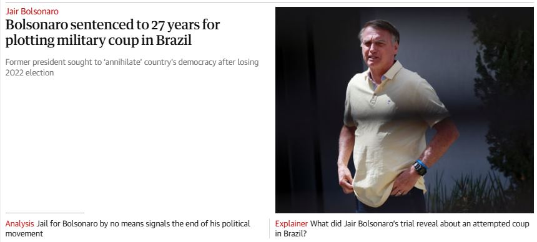Click the wristwatch in the article photo
This screenshot has height=242, width=537.
click(x=420, y=168)
